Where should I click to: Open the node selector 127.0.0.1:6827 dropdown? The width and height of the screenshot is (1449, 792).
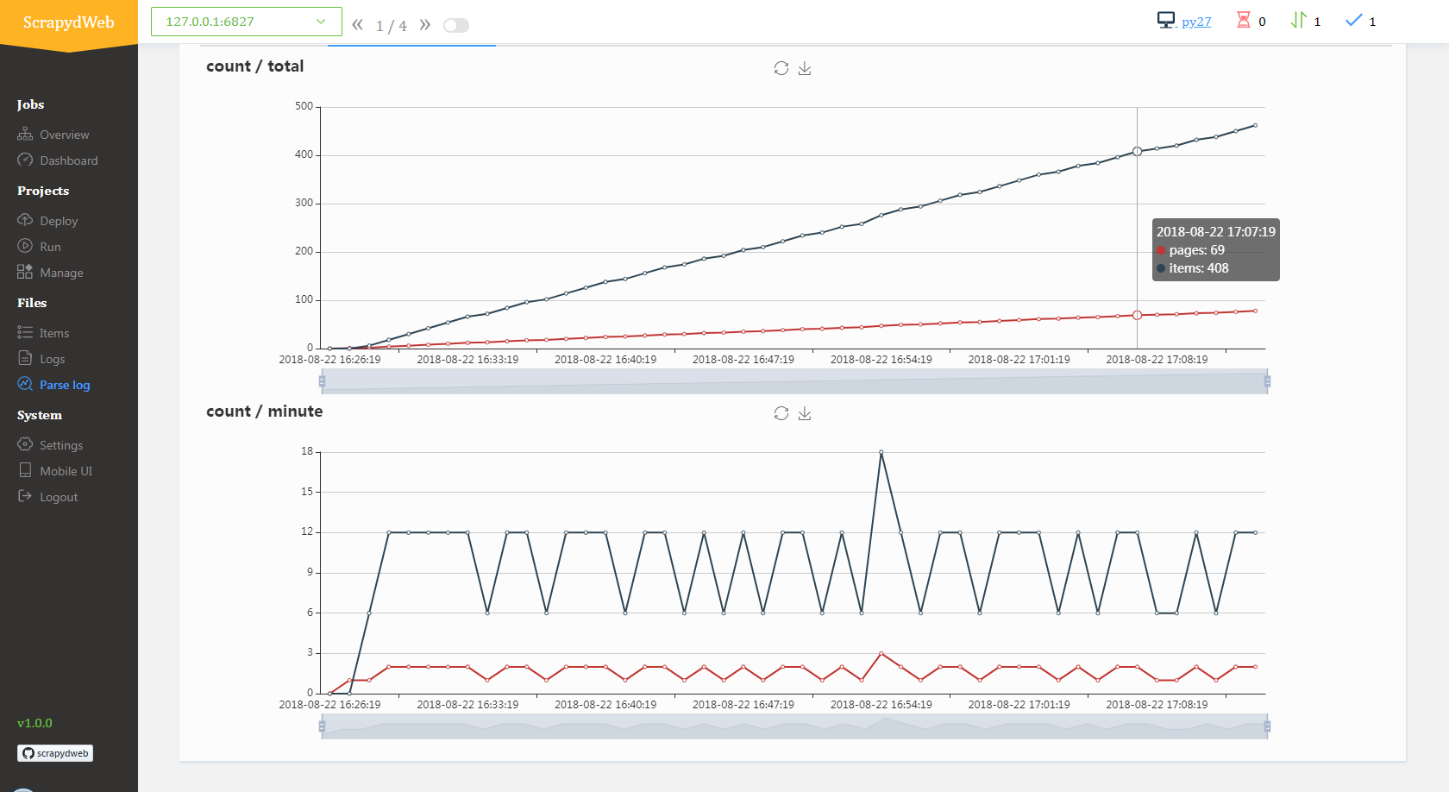[x=247, y=22]
